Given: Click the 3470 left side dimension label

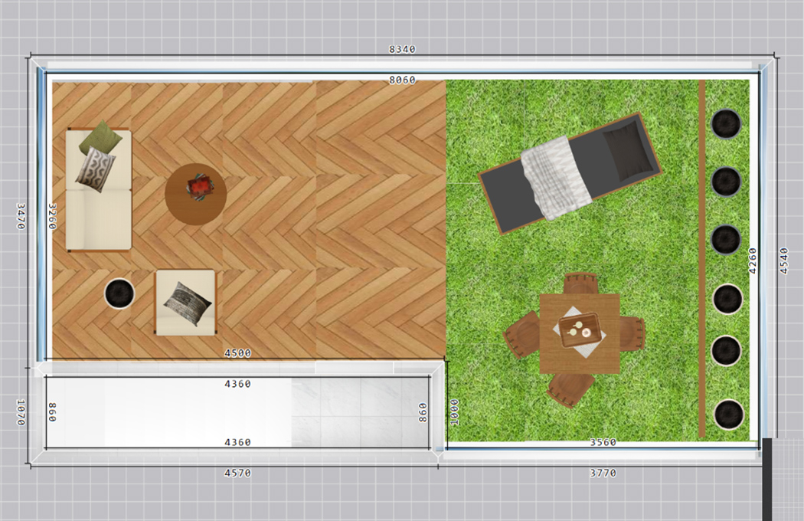Looking at the screenshot, I should 21,215.
